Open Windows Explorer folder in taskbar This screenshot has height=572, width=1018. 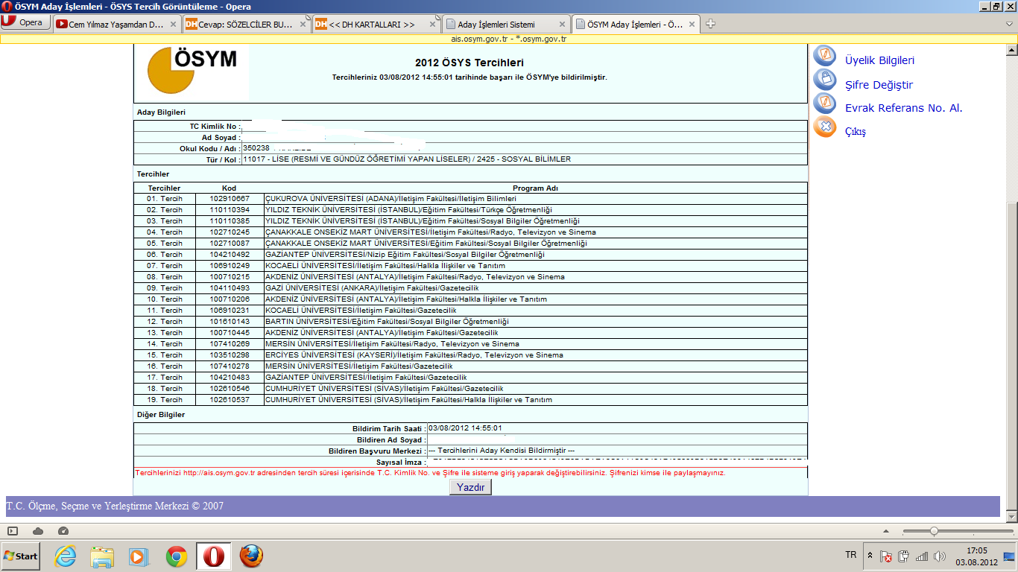click(102, 556)
